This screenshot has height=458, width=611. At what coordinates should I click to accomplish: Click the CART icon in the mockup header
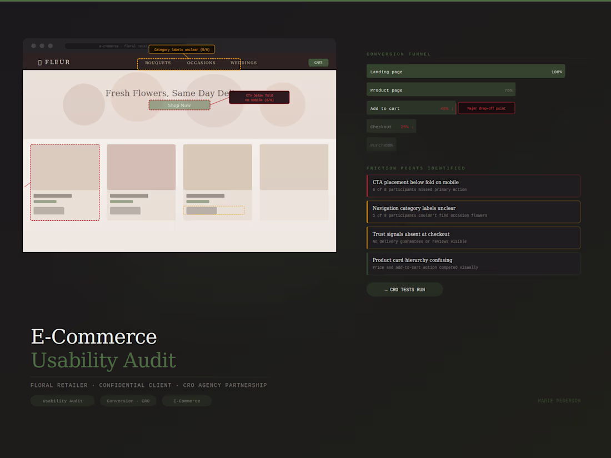point(318,62)
